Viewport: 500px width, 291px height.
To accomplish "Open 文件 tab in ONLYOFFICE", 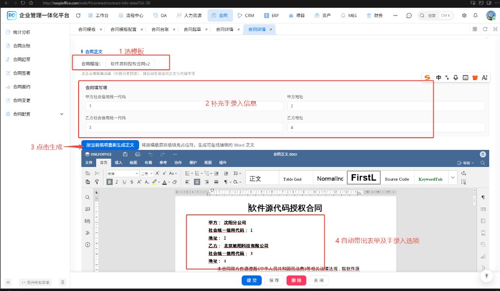I will [x=89, y=163].
